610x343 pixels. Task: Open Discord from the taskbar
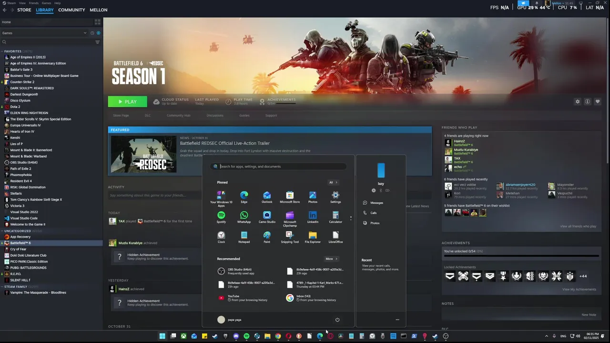click(236, 336)
